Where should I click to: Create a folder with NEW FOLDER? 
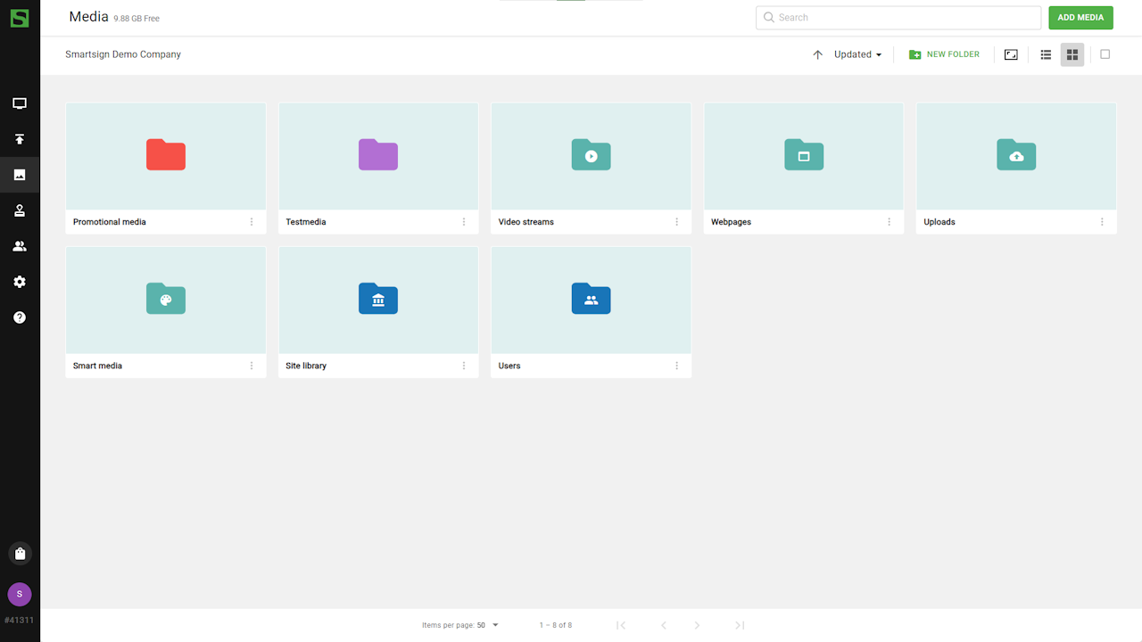[944, 54]
